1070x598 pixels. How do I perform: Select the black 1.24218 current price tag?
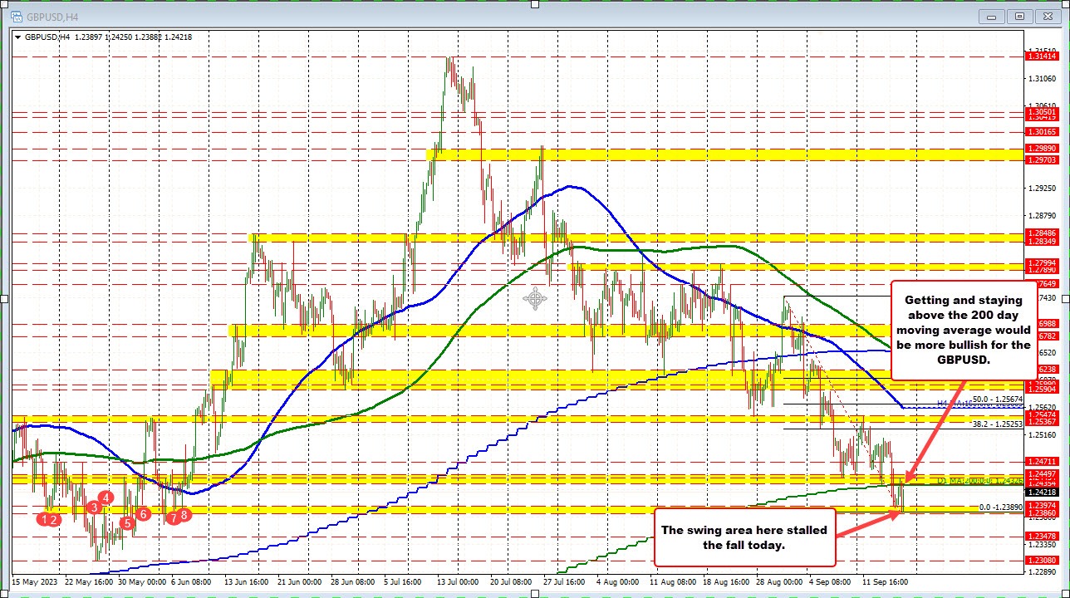tap(1042, 491)
